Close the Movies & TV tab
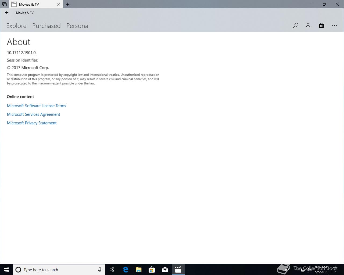Image resolution: width=344 pixels, height=275 pixels. tap(59, 4)
